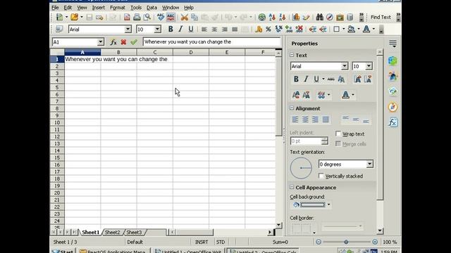Collapse the Text section expander
451x253 pixels.
click(292, 55)
